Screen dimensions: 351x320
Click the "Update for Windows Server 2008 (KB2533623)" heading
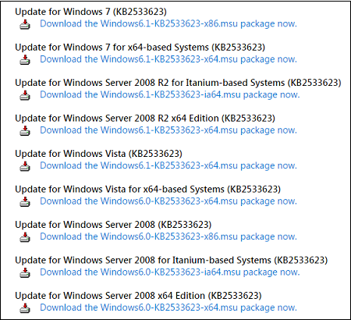[x=113, y=225]
